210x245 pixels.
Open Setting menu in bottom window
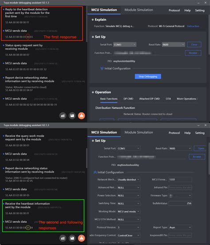200,133
